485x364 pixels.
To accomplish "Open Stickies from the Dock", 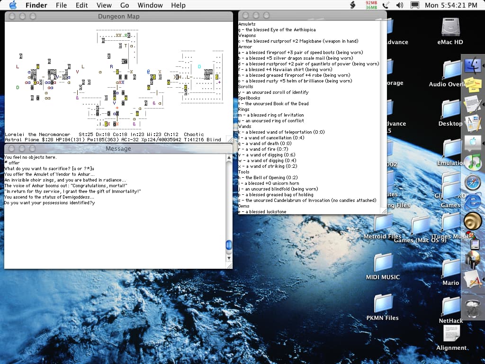I will [472, 85].
